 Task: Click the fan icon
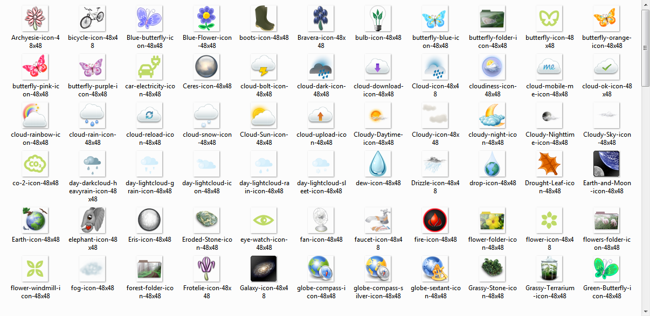click(x=321, y=221)
